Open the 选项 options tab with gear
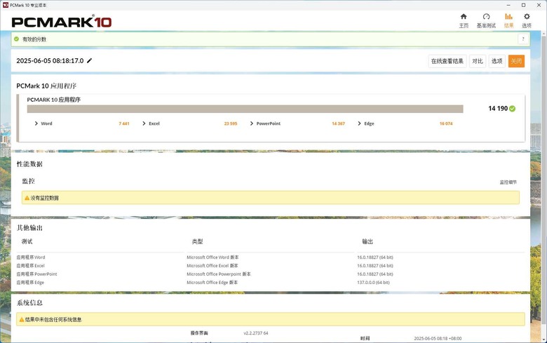Viewport: 547px width, 343px height. tap(527, 20)
